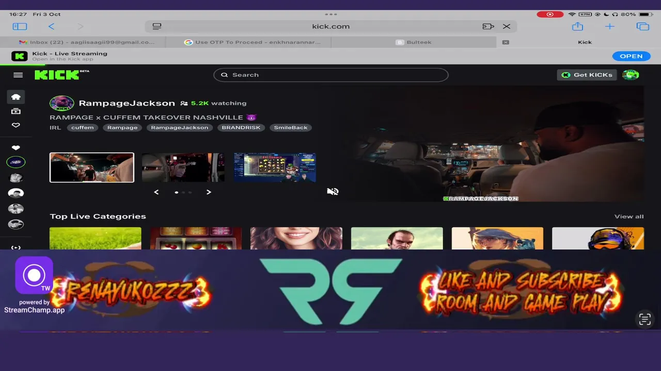Viewport: 661px width, 371px height.
Task: Tap OPEN on the Kick app banner
Action: [631, 56]
